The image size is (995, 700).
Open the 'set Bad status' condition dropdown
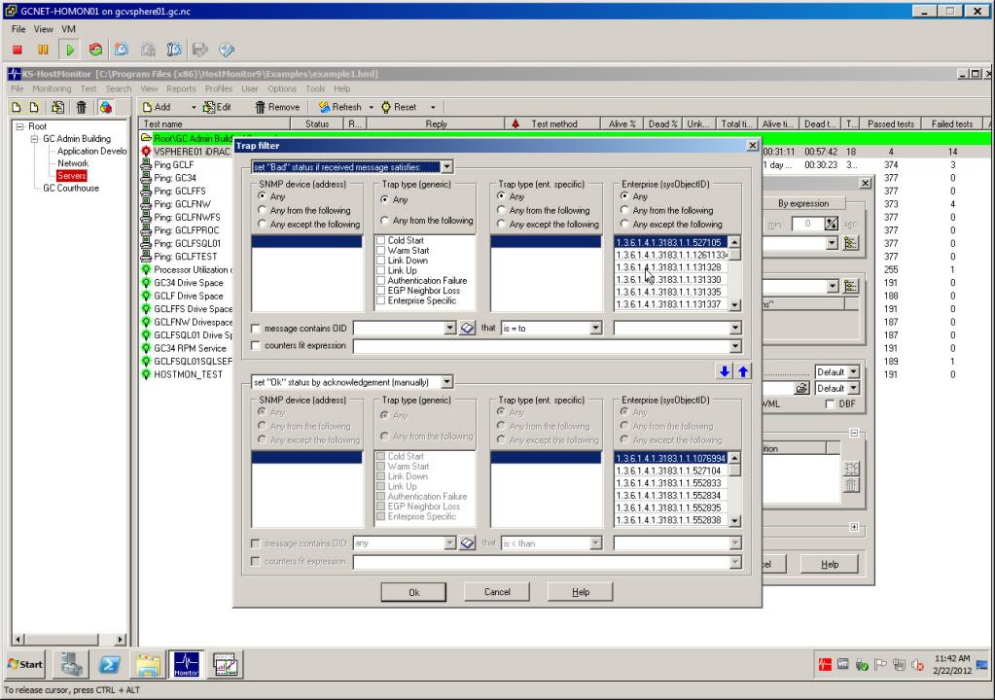[x=446, y=167]
